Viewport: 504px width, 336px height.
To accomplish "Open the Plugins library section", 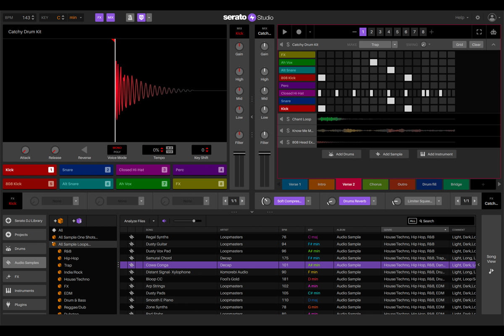I will [24, 304].
